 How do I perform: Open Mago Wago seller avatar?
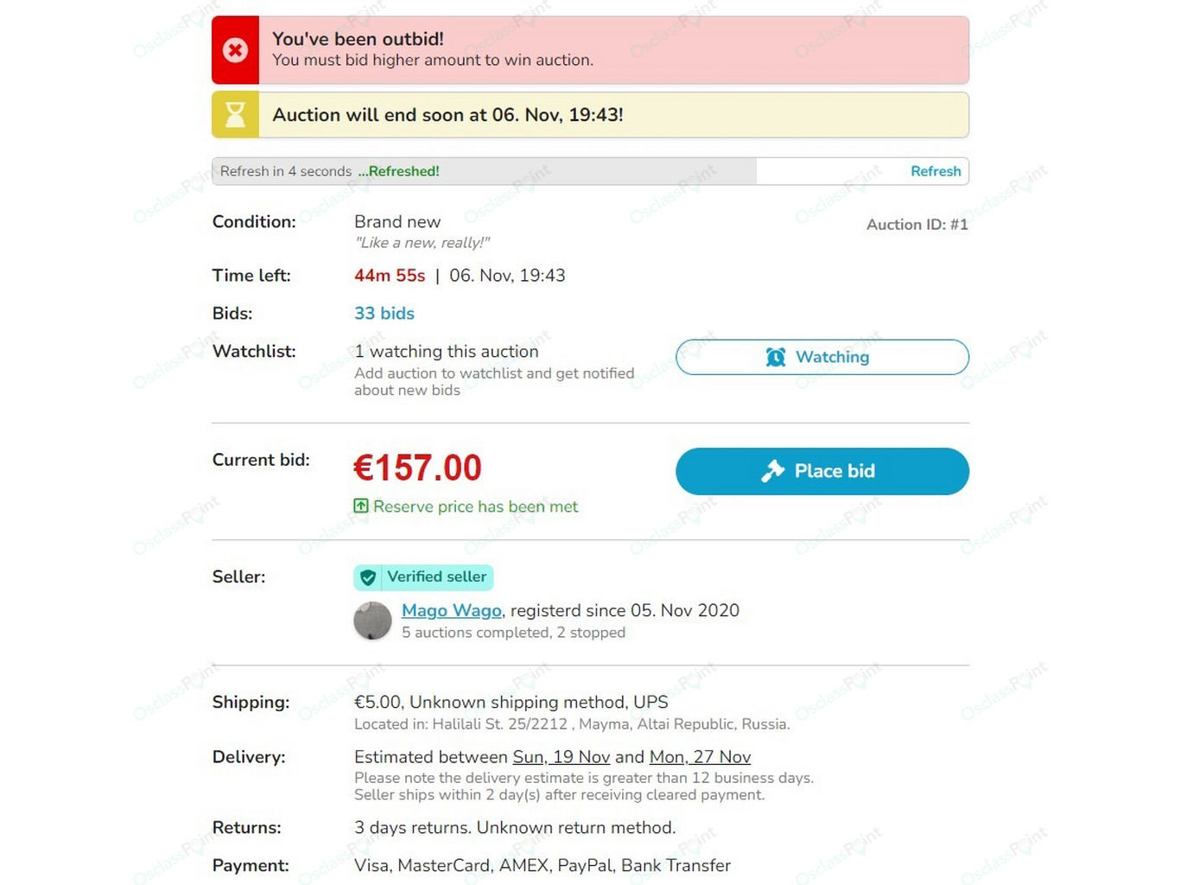pos(373,621)
